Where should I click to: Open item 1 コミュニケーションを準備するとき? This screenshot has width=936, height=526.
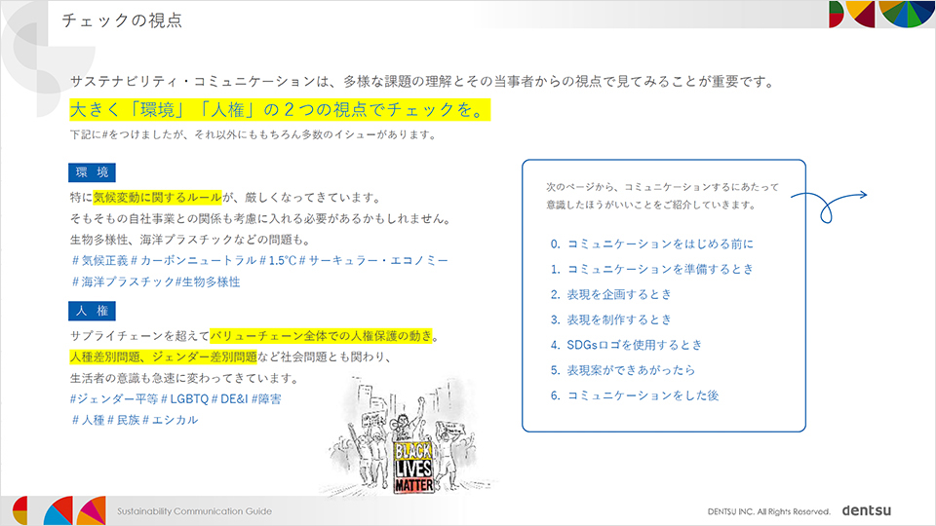[651, 269]
